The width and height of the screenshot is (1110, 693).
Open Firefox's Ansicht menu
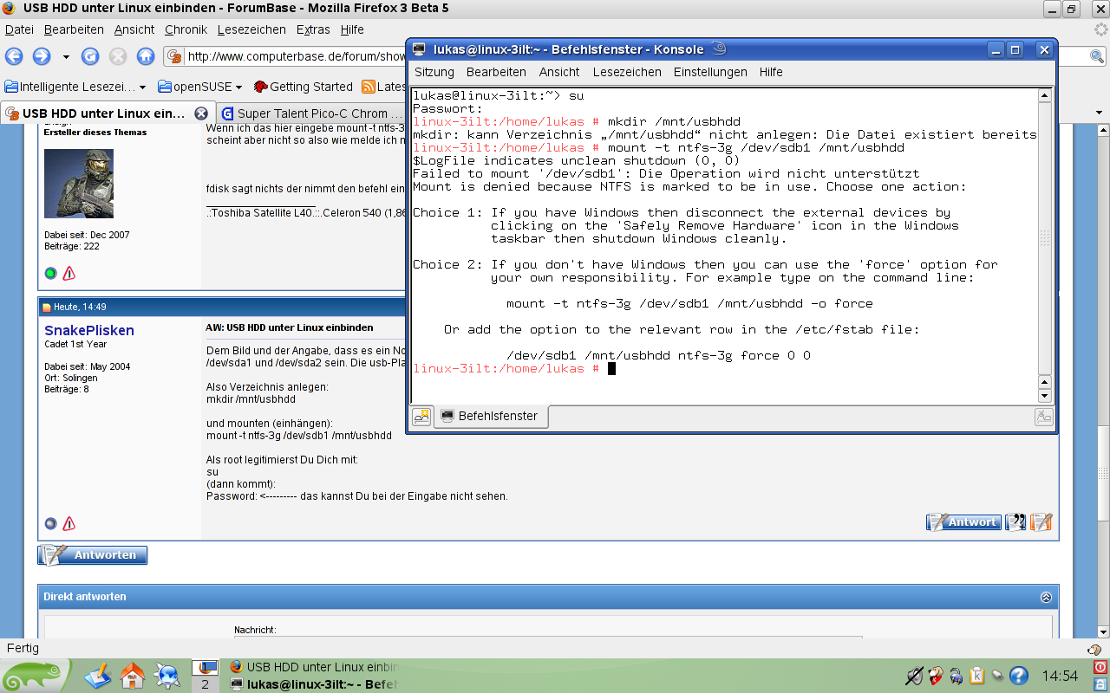134,29
